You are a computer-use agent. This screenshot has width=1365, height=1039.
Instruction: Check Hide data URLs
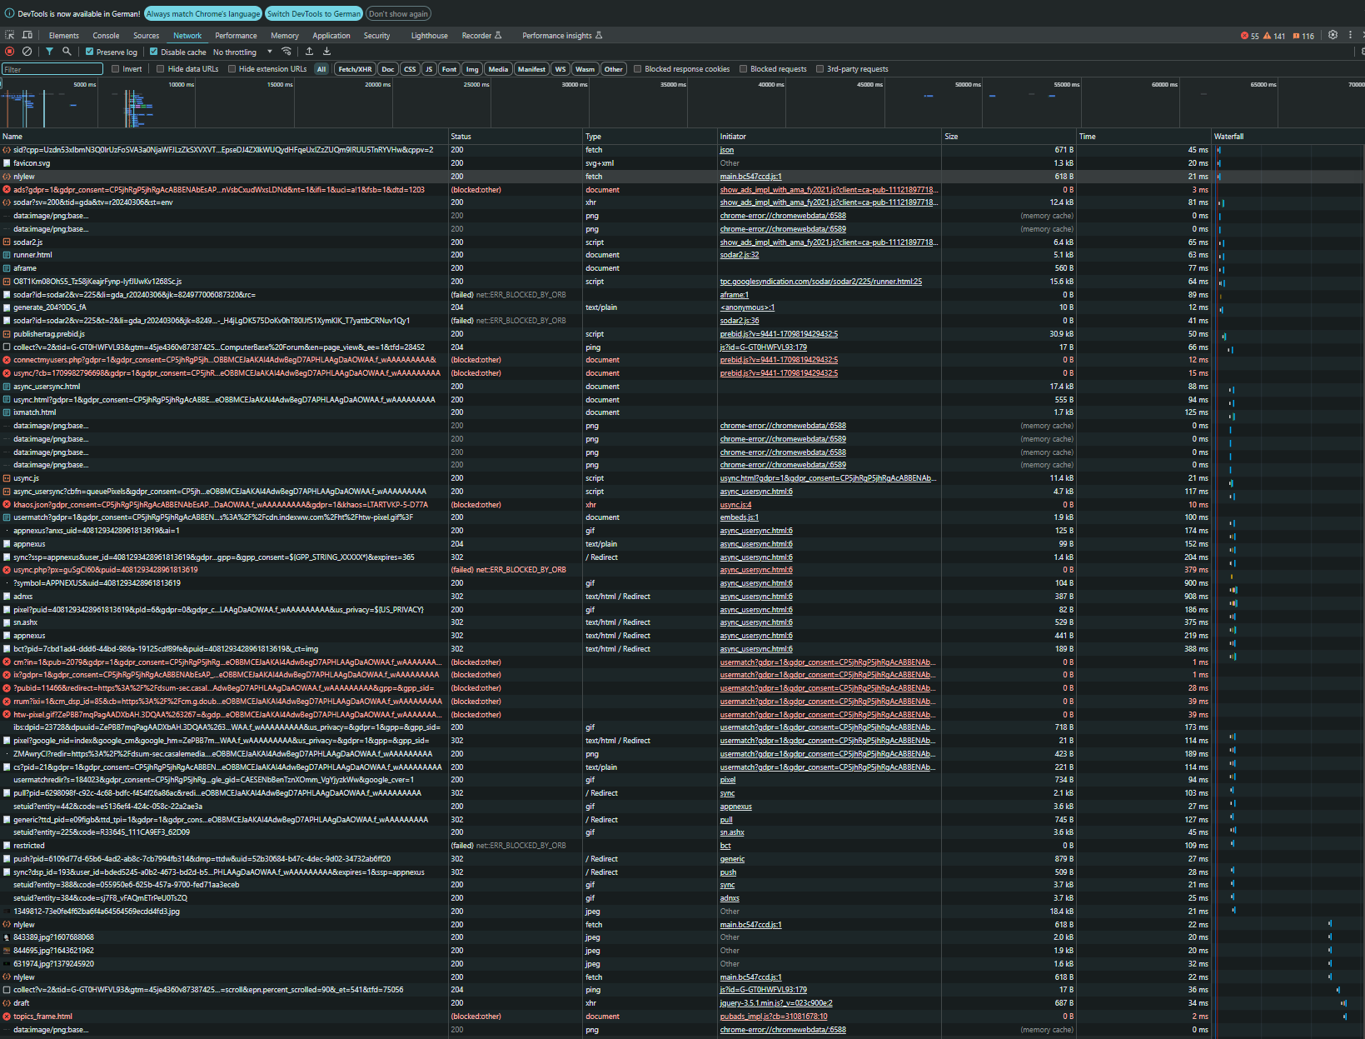(x=161, y=69)
